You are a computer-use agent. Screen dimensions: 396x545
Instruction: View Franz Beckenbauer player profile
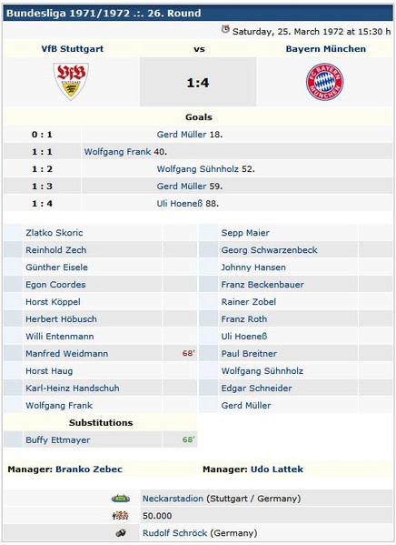pos(262,285)
